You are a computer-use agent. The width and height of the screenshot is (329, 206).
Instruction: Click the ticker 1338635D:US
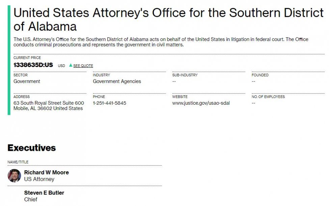[x=33, y=65]
